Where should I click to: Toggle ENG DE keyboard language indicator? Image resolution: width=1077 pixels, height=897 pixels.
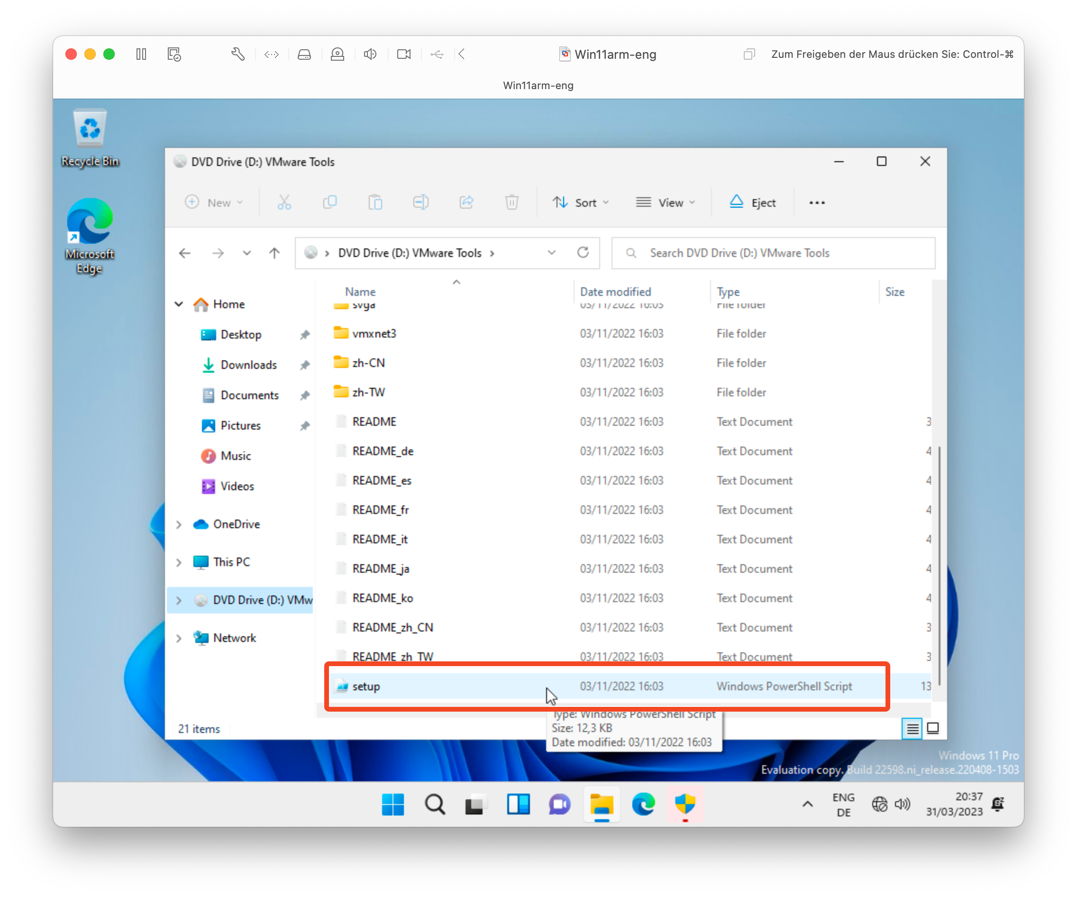pos(843,805)
